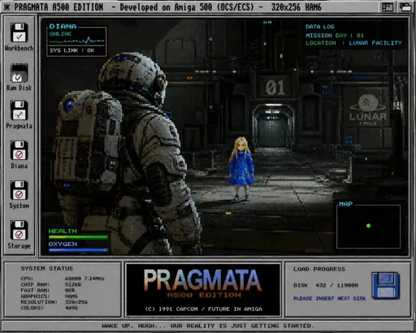Viewport: 416px width, 333px height.
Task: Click MISSION DAY : 01 text
Action: 335,36
